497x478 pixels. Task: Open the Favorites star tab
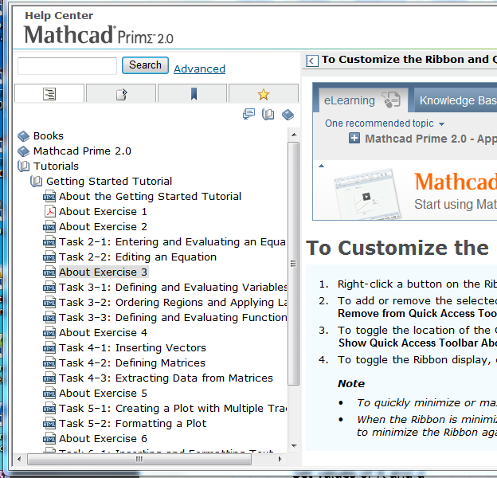pos(264,93)
